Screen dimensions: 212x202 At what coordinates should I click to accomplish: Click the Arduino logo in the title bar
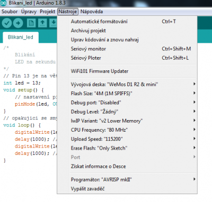coord(3,3)
